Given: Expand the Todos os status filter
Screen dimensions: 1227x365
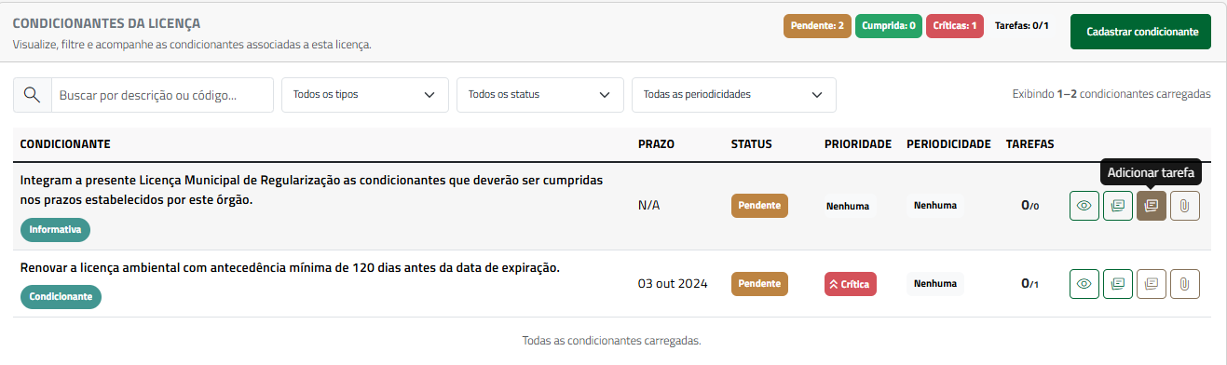Looking at the screenshot, I should click(x=539, y=94).
